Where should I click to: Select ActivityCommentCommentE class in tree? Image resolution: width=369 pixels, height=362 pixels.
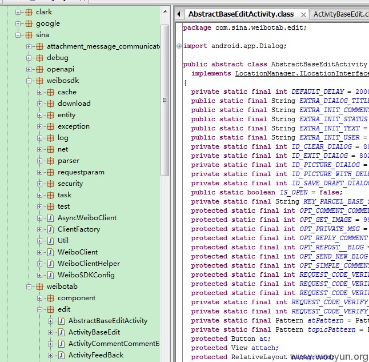tap(114, 344)
